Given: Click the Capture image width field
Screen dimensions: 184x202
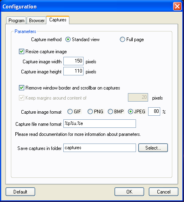Looking at the screenshot, I should [x=73, y=61].
